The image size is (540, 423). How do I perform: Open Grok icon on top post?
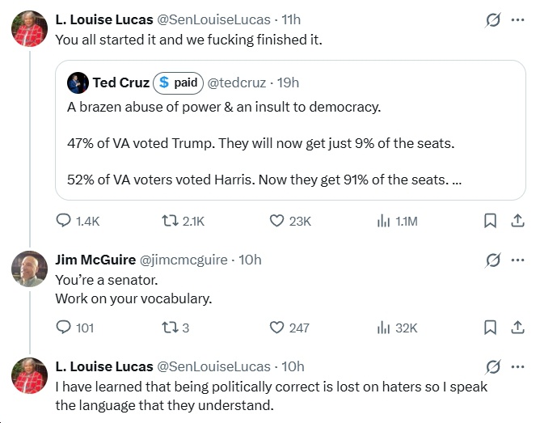(x=491, y=20)
